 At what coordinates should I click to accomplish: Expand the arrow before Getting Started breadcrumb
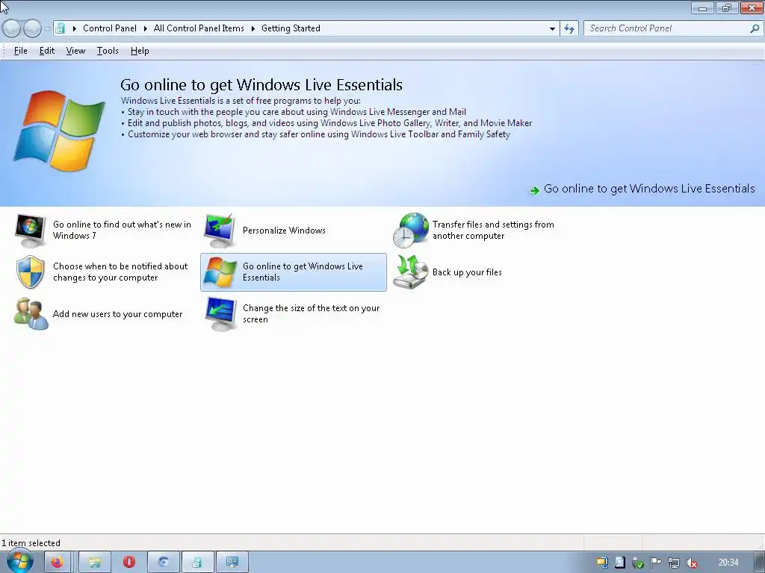pyautogui.click(x=253, y=28)
